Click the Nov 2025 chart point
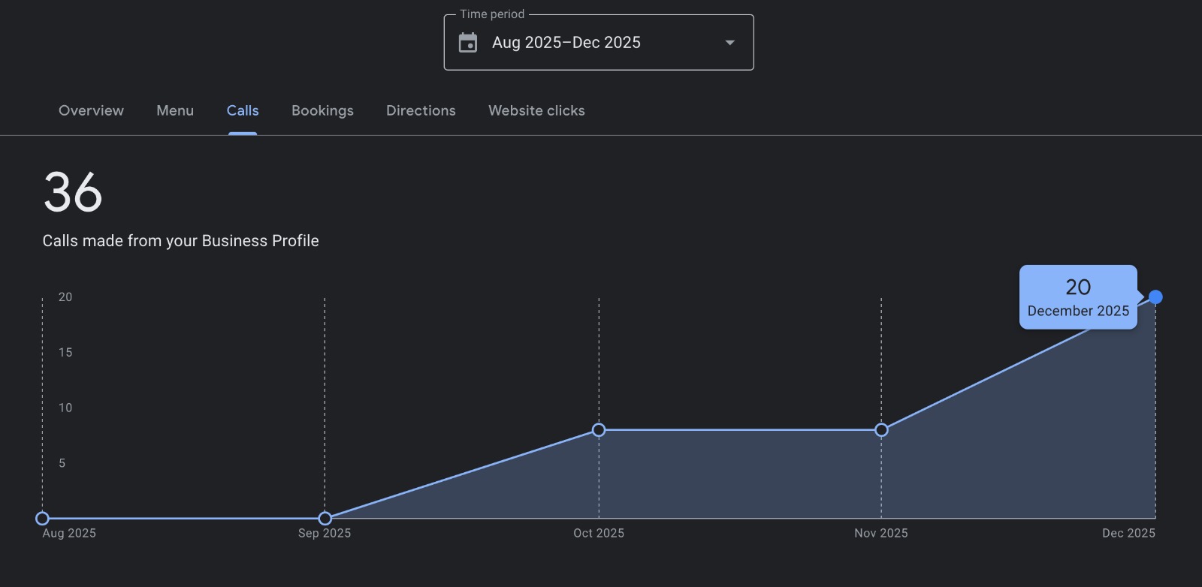1202x587 pixels. [x=881, y=430]
